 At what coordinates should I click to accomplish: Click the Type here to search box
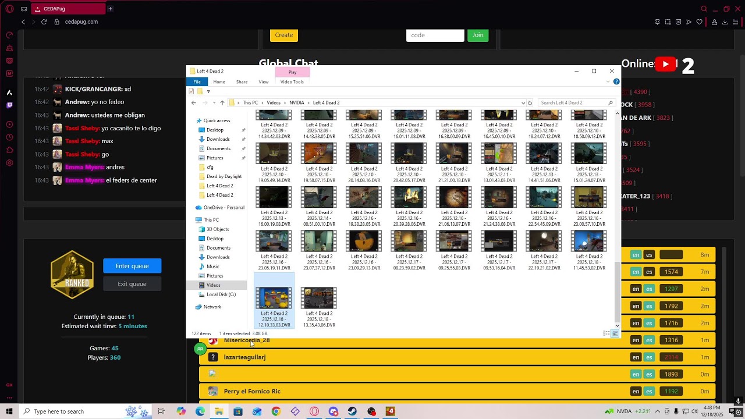click(x=84, y=411)
